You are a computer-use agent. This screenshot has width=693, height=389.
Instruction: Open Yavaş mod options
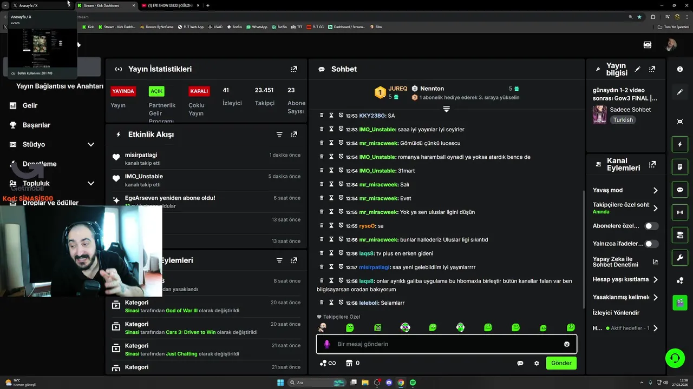[x=625, y=190]
